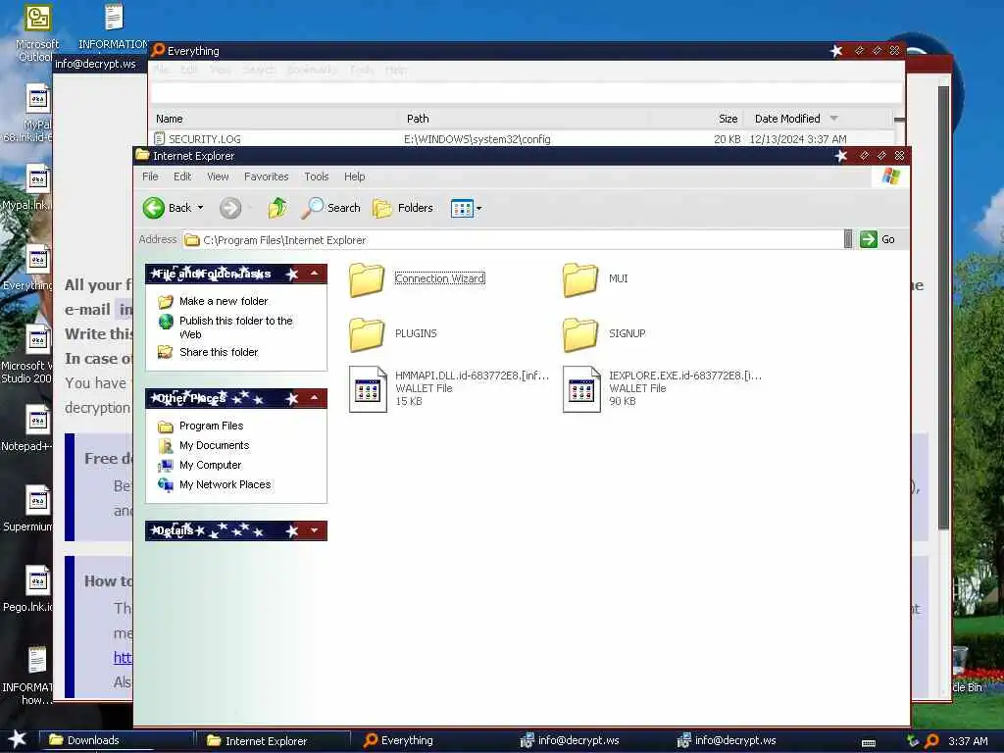Go to My Network Places

click(225, 484)
